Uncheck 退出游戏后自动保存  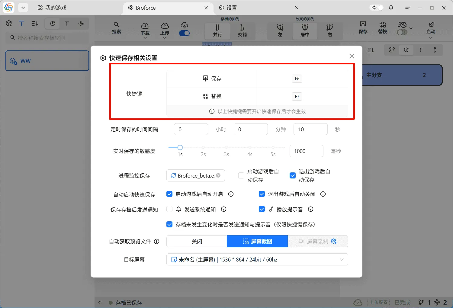292,175
